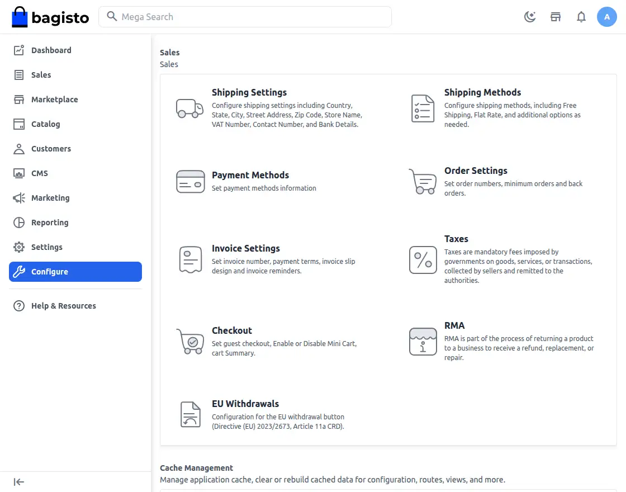Screen dimensions: 626x492
Task: Open the Catalog menu item
Action: pos(75,124)
